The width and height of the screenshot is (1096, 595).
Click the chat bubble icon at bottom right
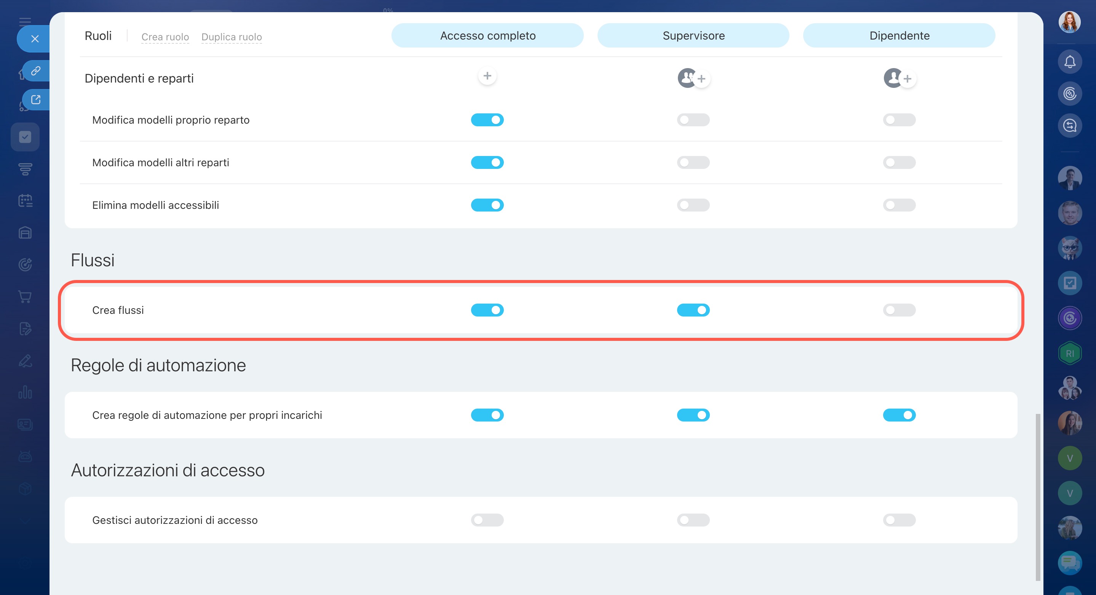(1069, 562)
